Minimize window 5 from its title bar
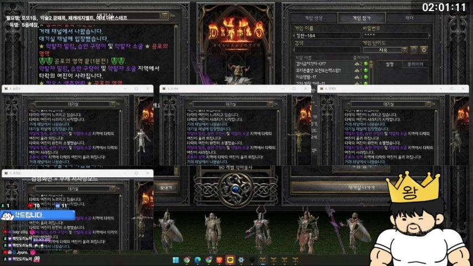This screenshot has height=266, width=473. [283, 89]
